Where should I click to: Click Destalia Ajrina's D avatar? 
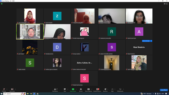[x=57, y=47]
